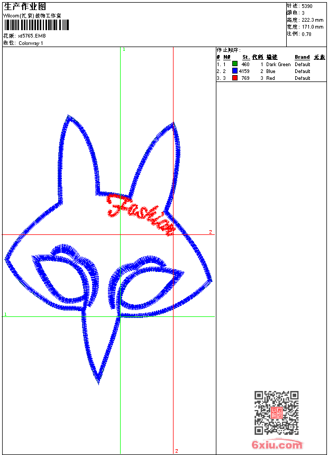328x455 pixels.
Task: Select the 'Dark Green' color description
Action: (x=278, y=65)
